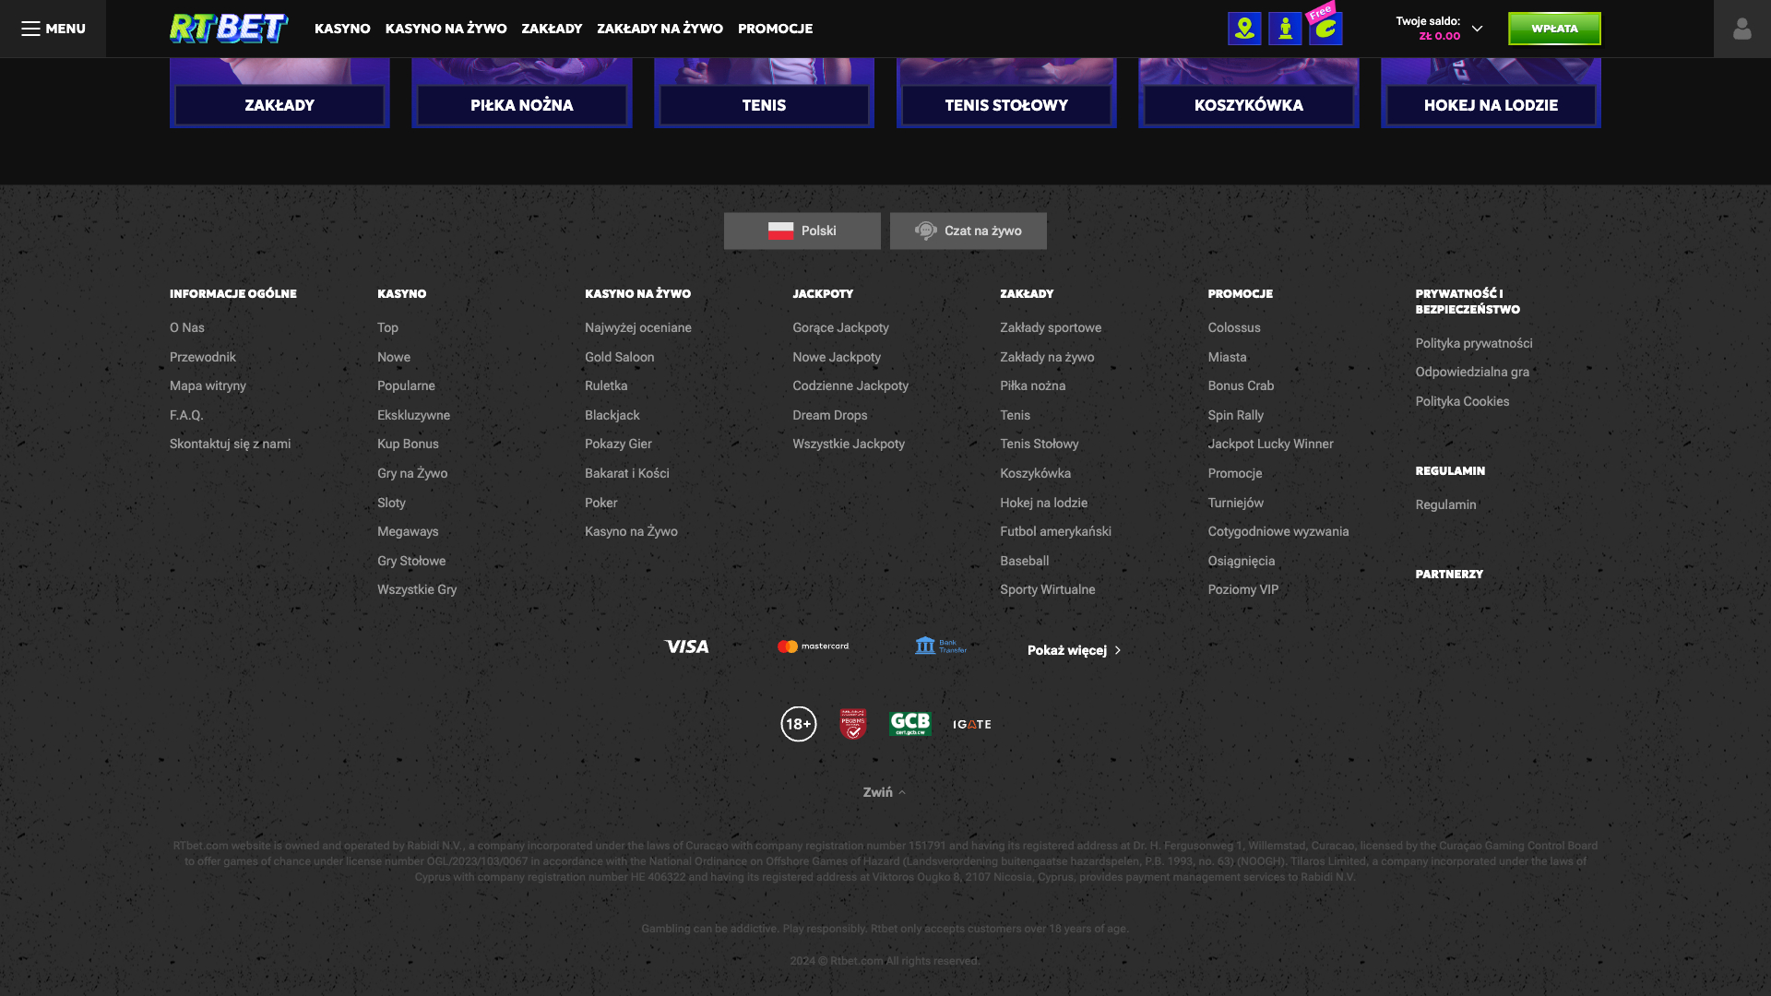This screenshot has height=996, width=1771.
Task: Open Futbol amerykański link
Action: point(1055,531)
